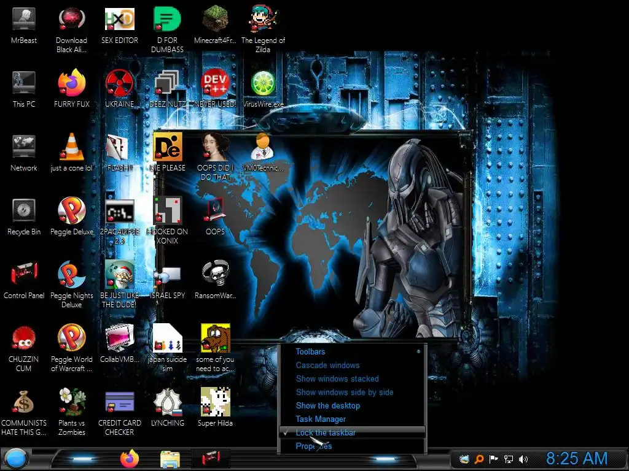Select Show the desktop menu entry

click(x=352, y=406)
